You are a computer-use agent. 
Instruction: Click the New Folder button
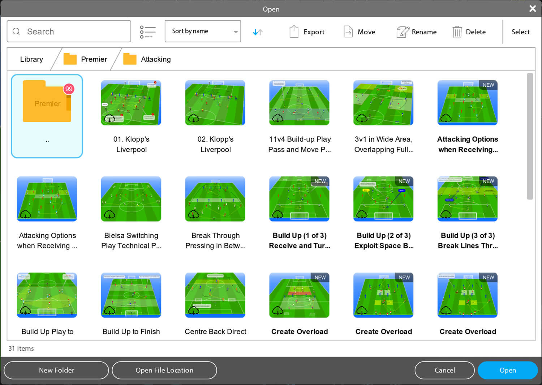tap(56, 370)
